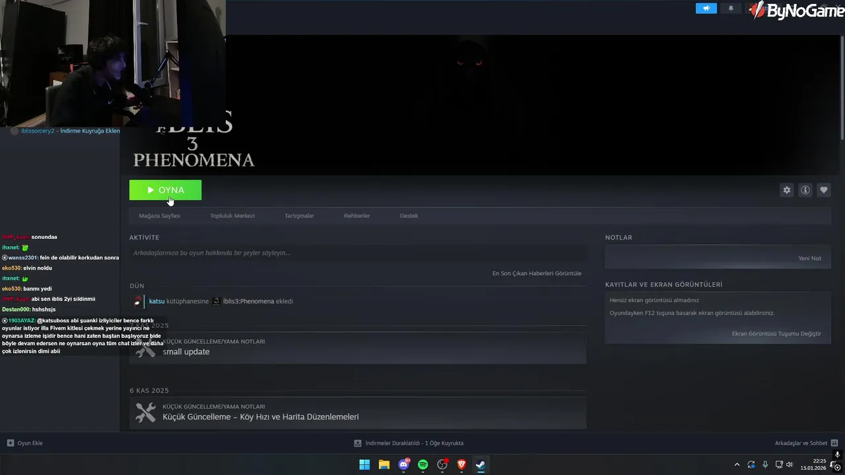Viewport: 845px width, 475px height.
Task: Open the OBS Studio taskbar icon
Action: (442, 464)
